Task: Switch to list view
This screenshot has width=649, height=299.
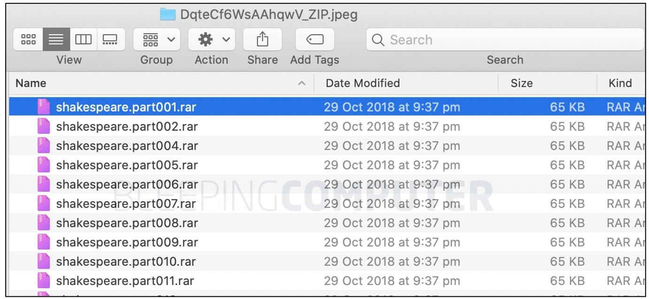Action: click(56, 40)
